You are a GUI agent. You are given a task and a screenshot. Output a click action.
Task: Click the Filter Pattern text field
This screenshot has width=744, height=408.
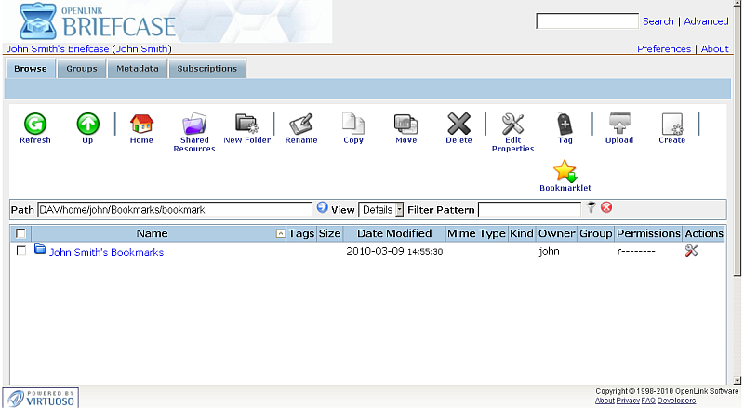529,210
